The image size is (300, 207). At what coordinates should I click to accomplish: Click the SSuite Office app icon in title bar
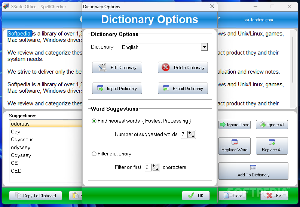click(x=6, y=6)
